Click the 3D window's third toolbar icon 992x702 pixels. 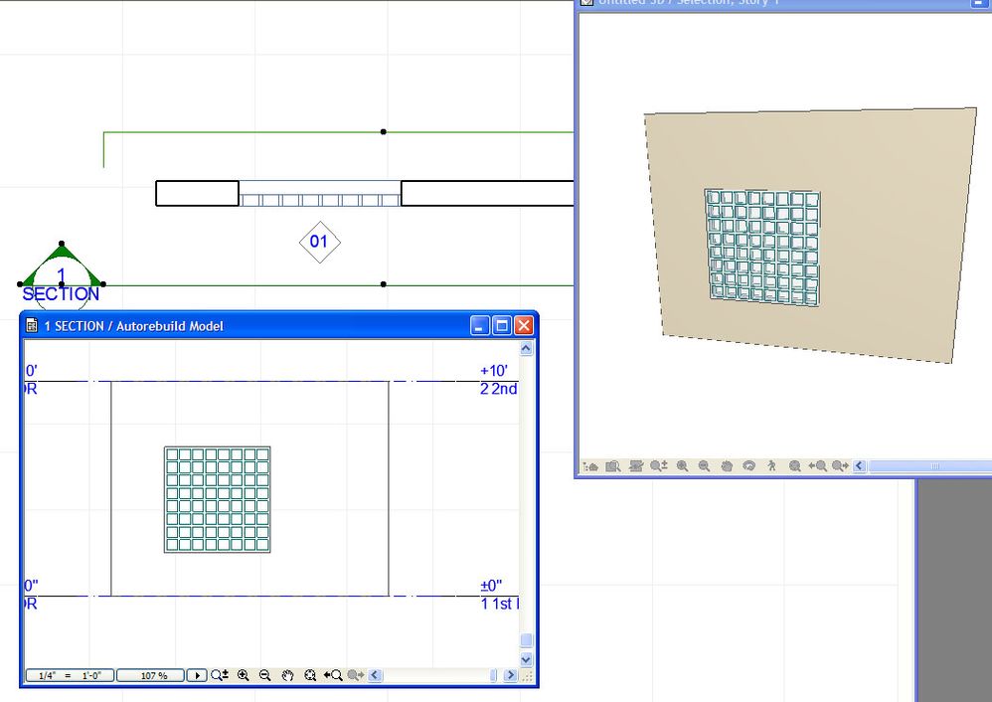tap(636, 466)
